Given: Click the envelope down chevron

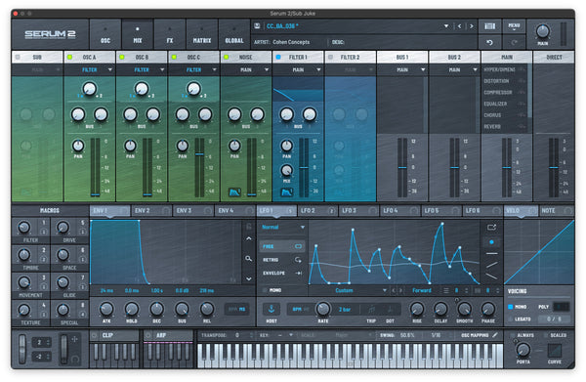Looking at the screenshot, I should [248, 278].
